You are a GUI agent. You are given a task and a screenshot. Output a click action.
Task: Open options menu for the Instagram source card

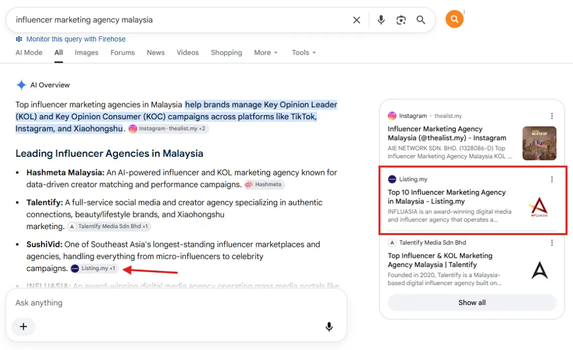[552, 116]
